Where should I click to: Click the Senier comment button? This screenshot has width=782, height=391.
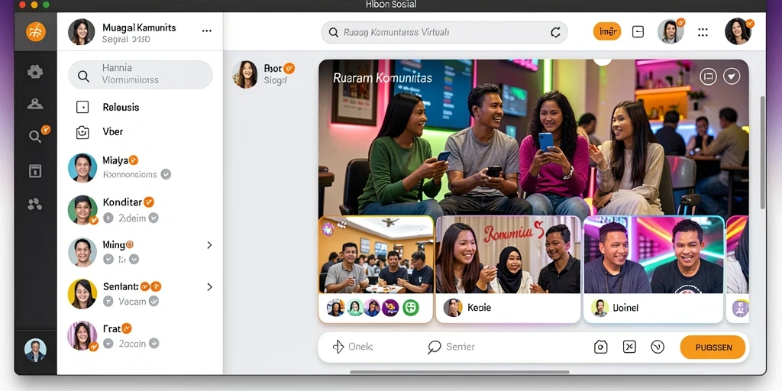pos(451,347)
